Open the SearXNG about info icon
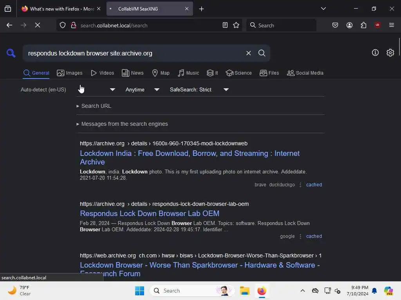The image size is (401, 300). point(375,53)
